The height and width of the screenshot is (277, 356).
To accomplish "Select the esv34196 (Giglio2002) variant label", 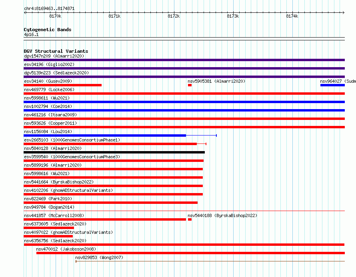I will coord(49,64).
